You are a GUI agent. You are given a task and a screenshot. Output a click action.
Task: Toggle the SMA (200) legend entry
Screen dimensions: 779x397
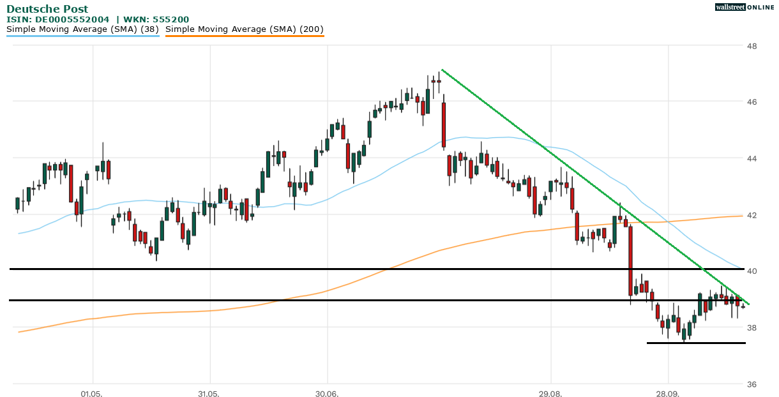pos(245,29)
